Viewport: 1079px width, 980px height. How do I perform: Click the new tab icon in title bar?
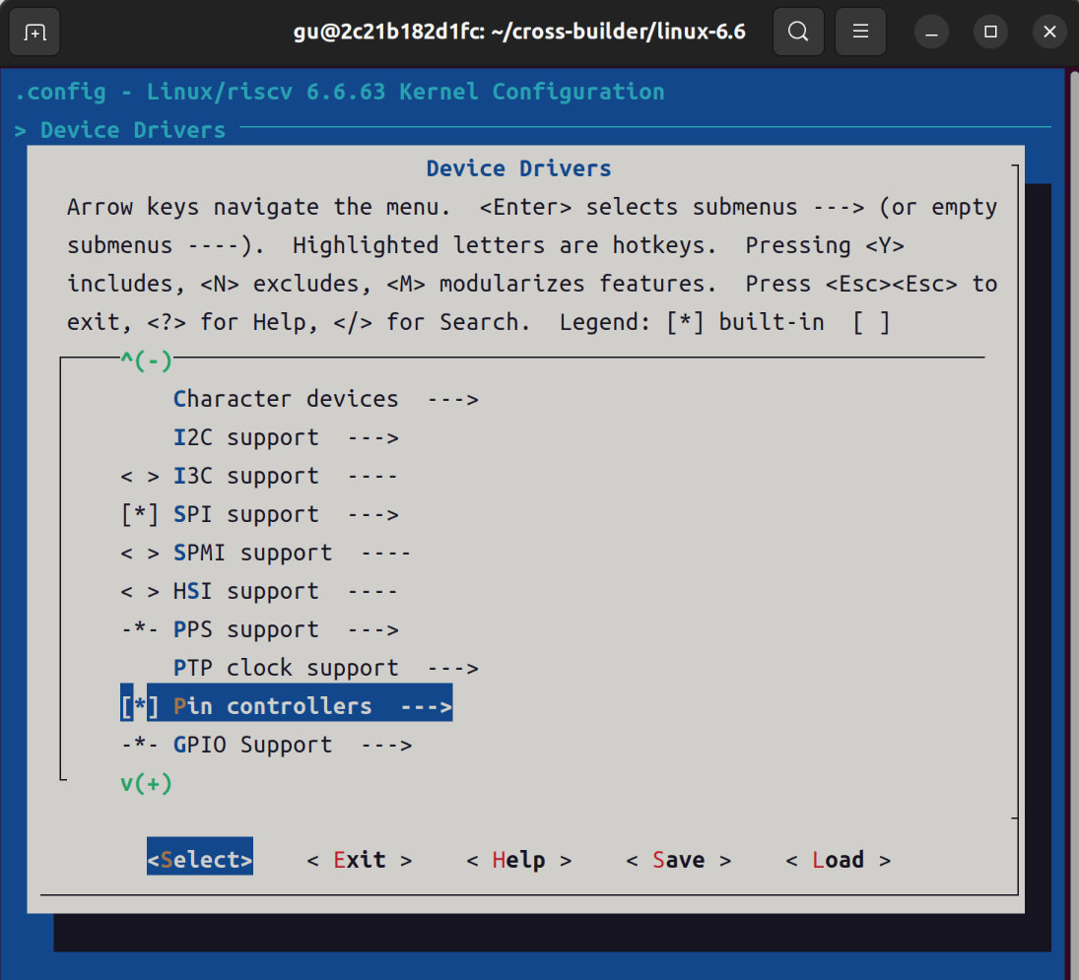34,32
